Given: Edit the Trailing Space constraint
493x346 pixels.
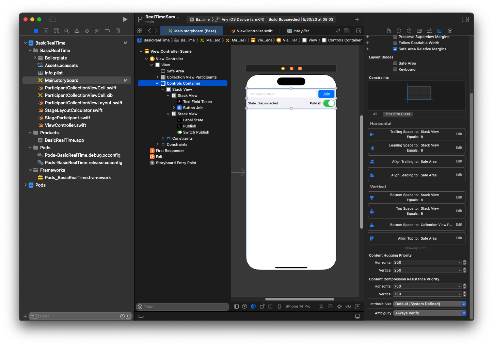Looking at the screenshot, I should pyautogui.click(x=459, y=134).
